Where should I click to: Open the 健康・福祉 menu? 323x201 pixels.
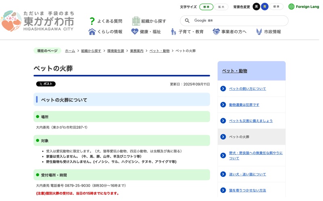click(150, 32)
